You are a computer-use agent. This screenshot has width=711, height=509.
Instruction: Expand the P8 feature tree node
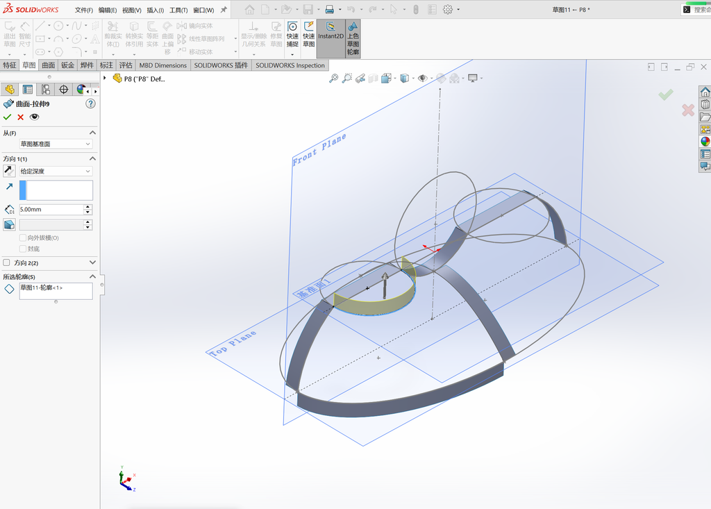[x=105, y=78]
